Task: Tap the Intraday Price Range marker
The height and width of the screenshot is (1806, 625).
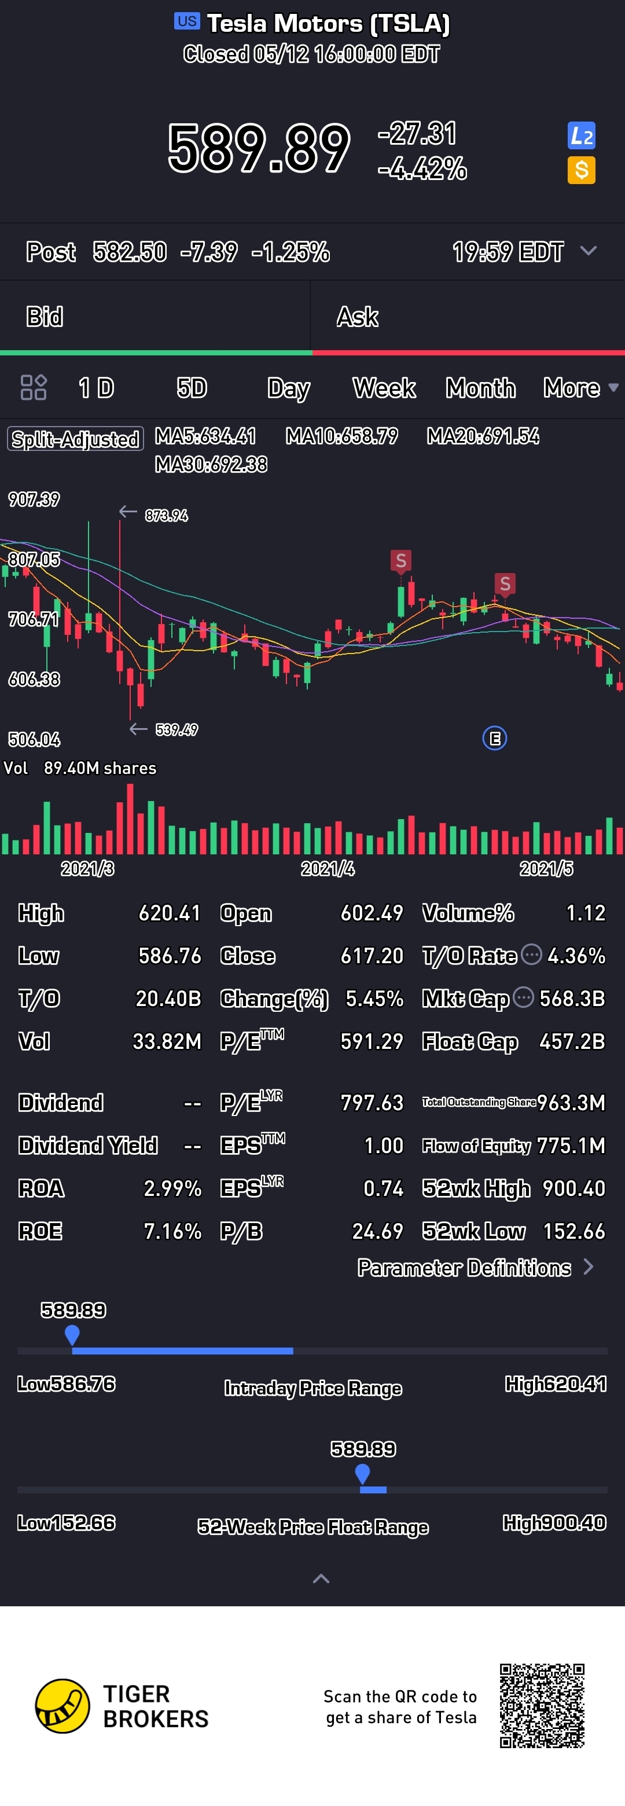Action: [72, 1335]
